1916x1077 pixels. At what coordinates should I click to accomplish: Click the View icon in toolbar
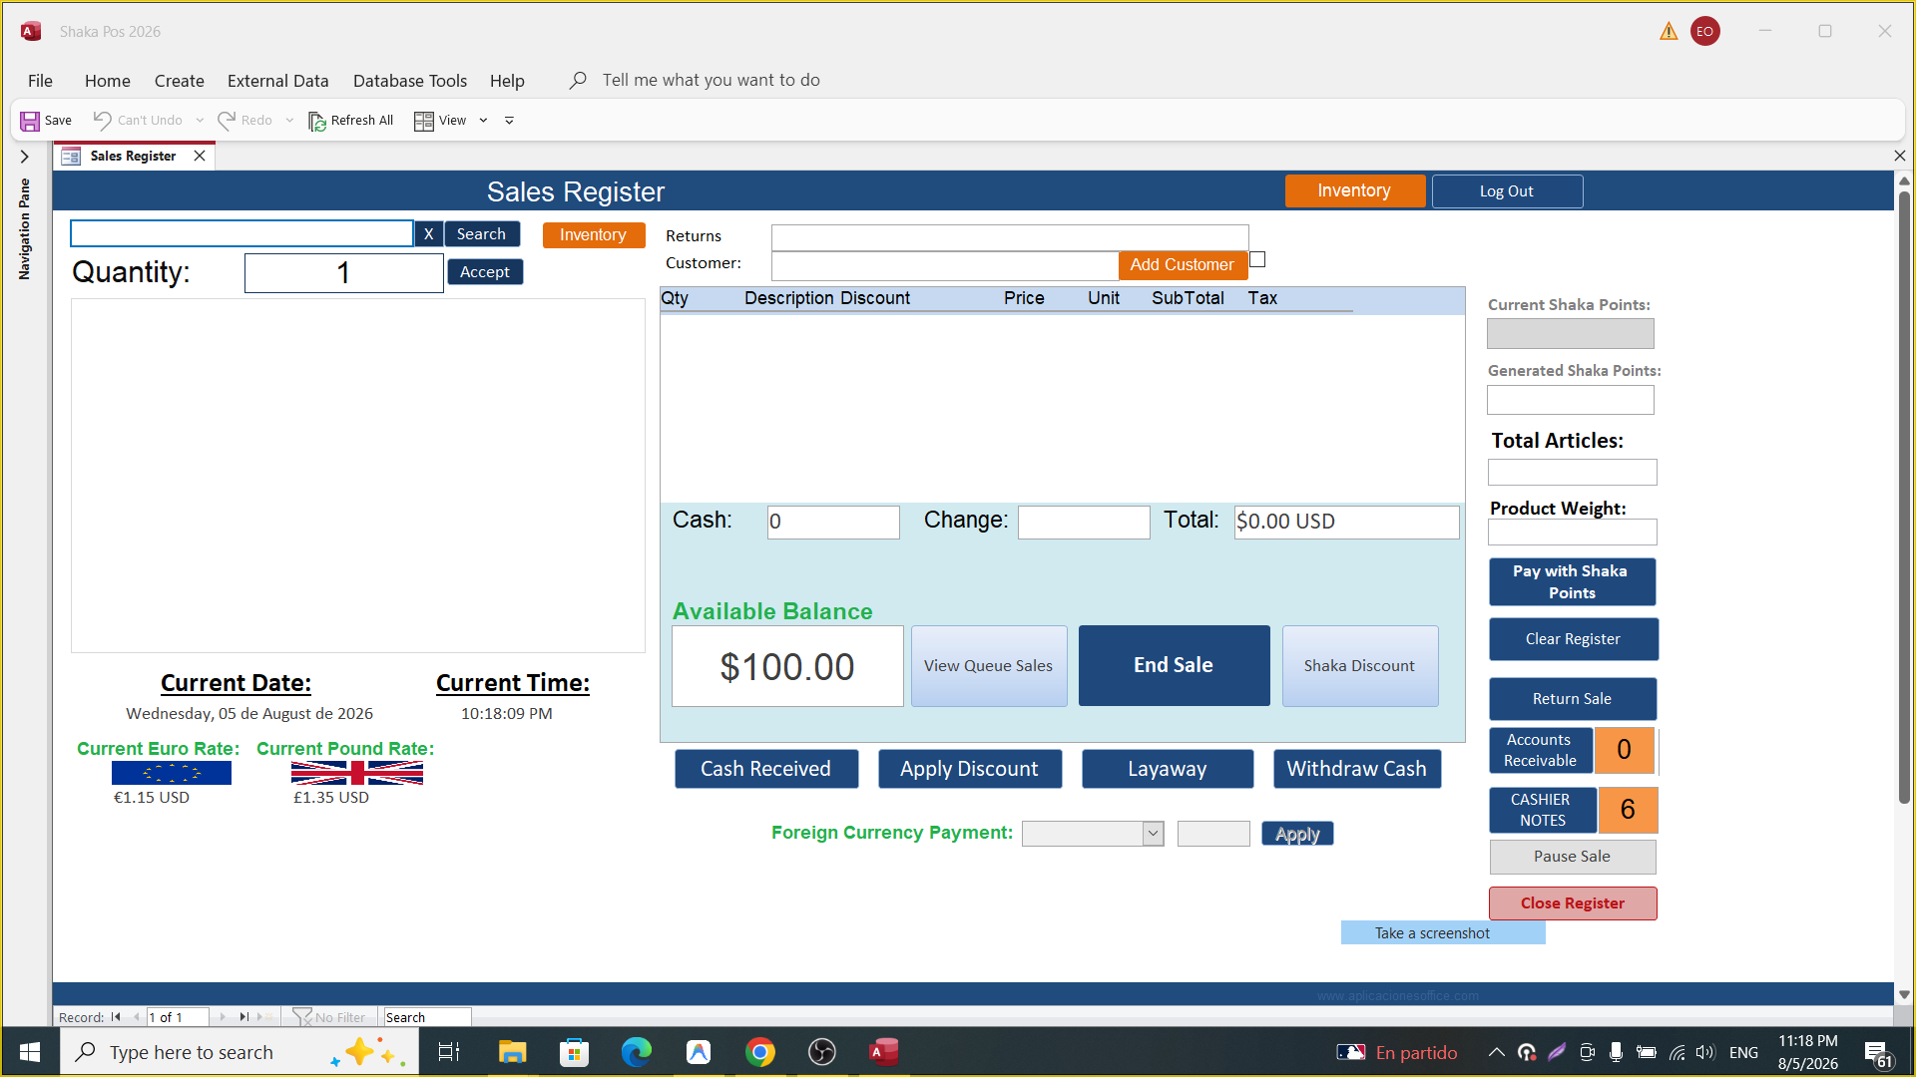[x=424, y=121]
